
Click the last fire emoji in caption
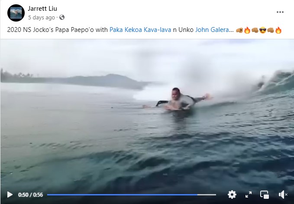[x=278, y=30]
